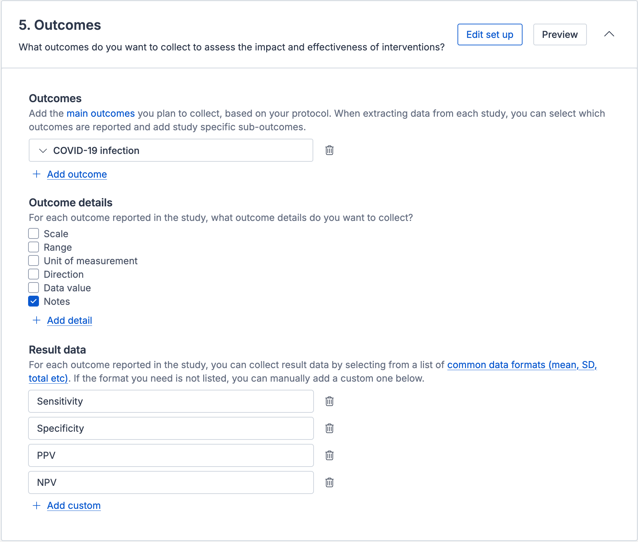Click the plus icon beside Add outcome

click(x=37, y=174)
